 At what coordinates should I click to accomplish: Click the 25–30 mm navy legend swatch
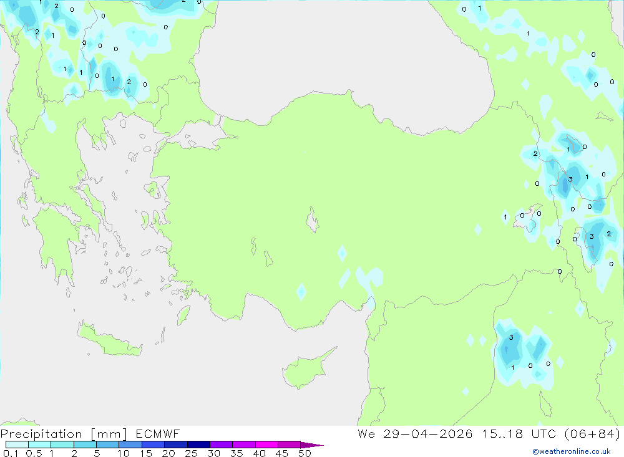pos(198,445)
